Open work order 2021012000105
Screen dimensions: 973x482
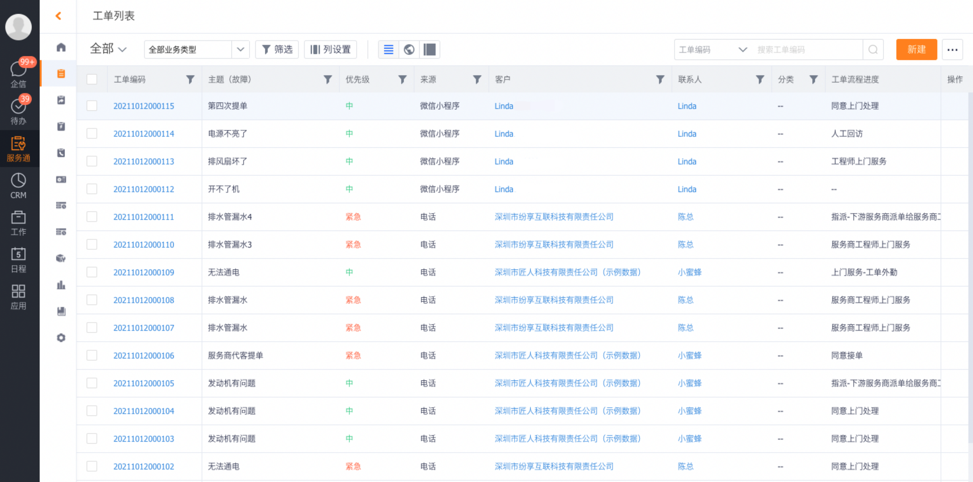coord(144,383)
